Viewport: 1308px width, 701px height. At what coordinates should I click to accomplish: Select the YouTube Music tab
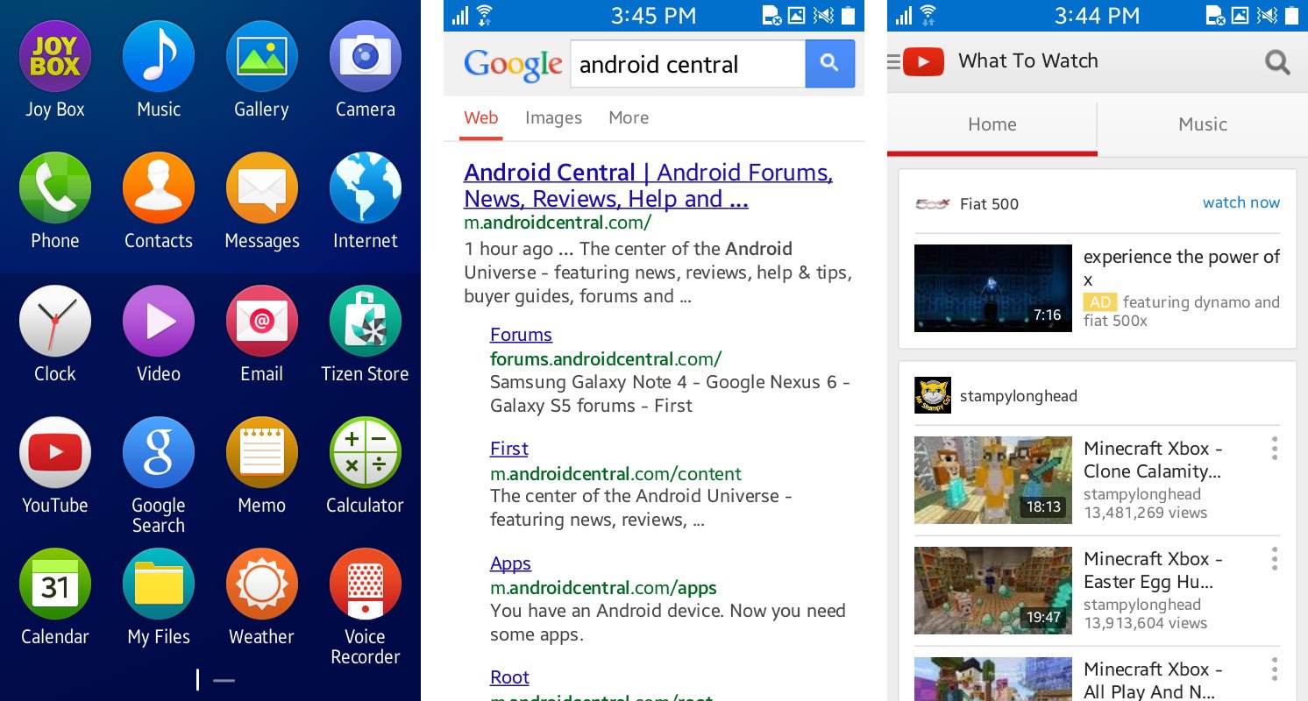point(1203,124)
